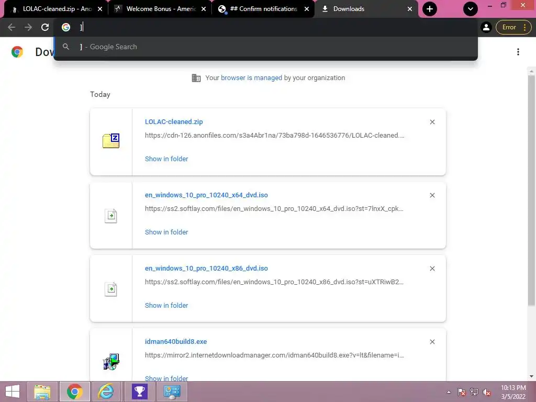Show hidden system tray icons
The height and width of the screenshot is (402, 536).
[x=449, y=392]
